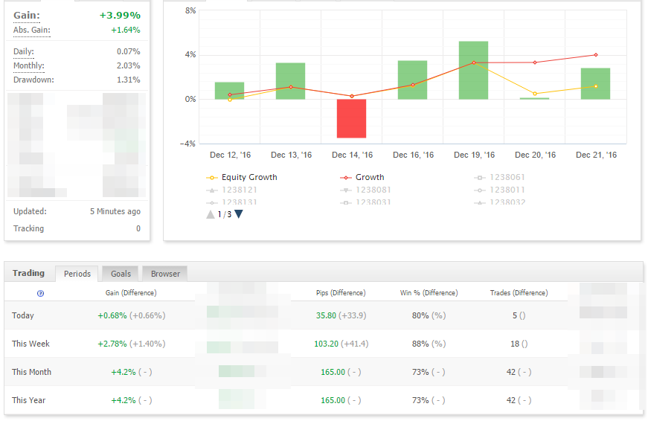Screen dimensions: 648x421
Task: Switch to the Periods tab
Action: pyautogui.click(x=77, y=274)
